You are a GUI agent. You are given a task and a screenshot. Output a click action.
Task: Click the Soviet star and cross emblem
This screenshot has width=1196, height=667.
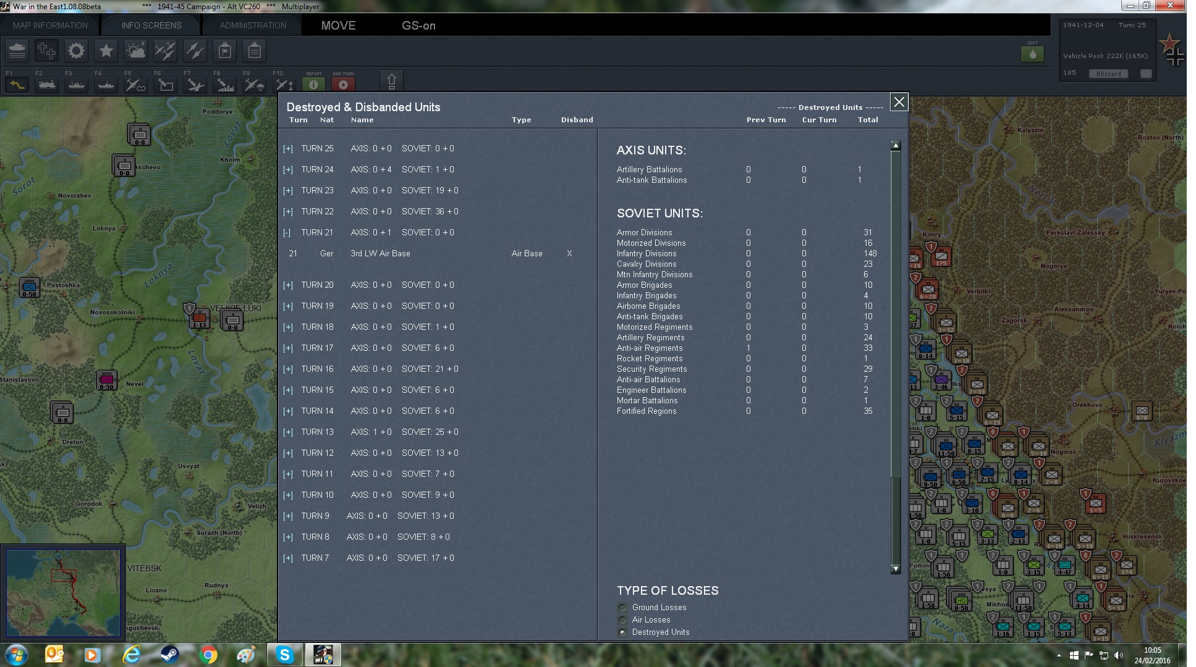[1171, 50]
